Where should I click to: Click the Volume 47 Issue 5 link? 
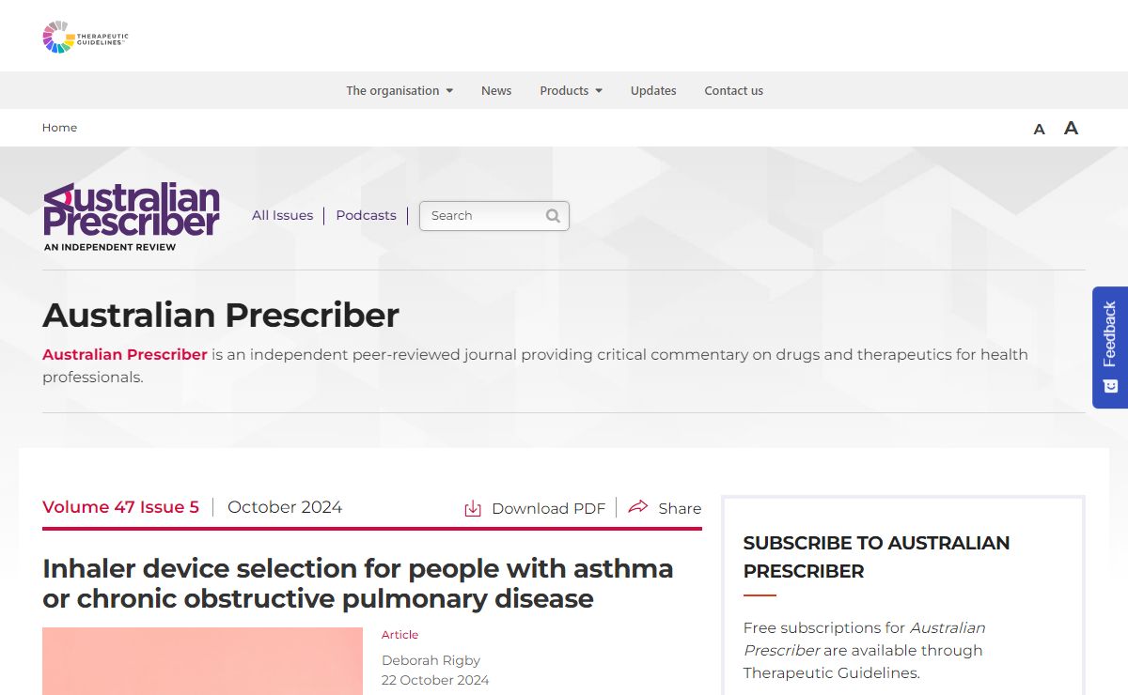pyautogui.click(x=120, y=507)
